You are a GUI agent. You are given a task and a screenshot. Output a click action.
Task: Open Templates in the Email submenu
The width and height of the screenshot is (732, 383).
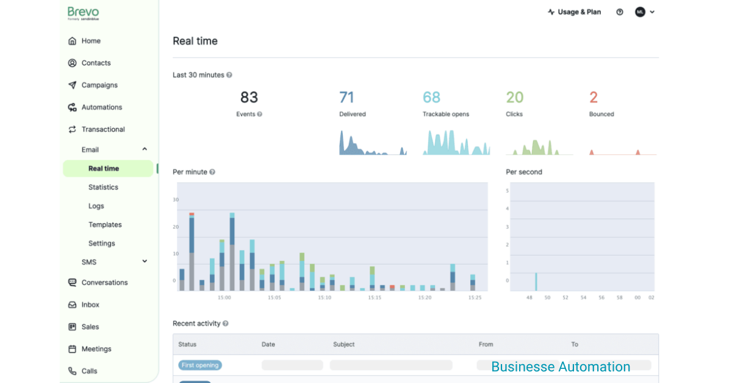tap(105, 224)
